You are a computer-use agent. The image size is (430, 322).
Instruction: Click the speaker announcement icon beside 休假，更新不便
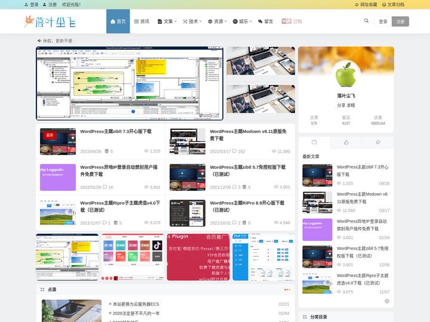pos(39,41)
